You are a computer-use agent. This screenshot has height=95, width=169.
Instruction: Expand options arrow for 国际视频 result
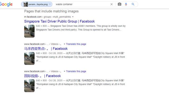(x=64, y=71)
